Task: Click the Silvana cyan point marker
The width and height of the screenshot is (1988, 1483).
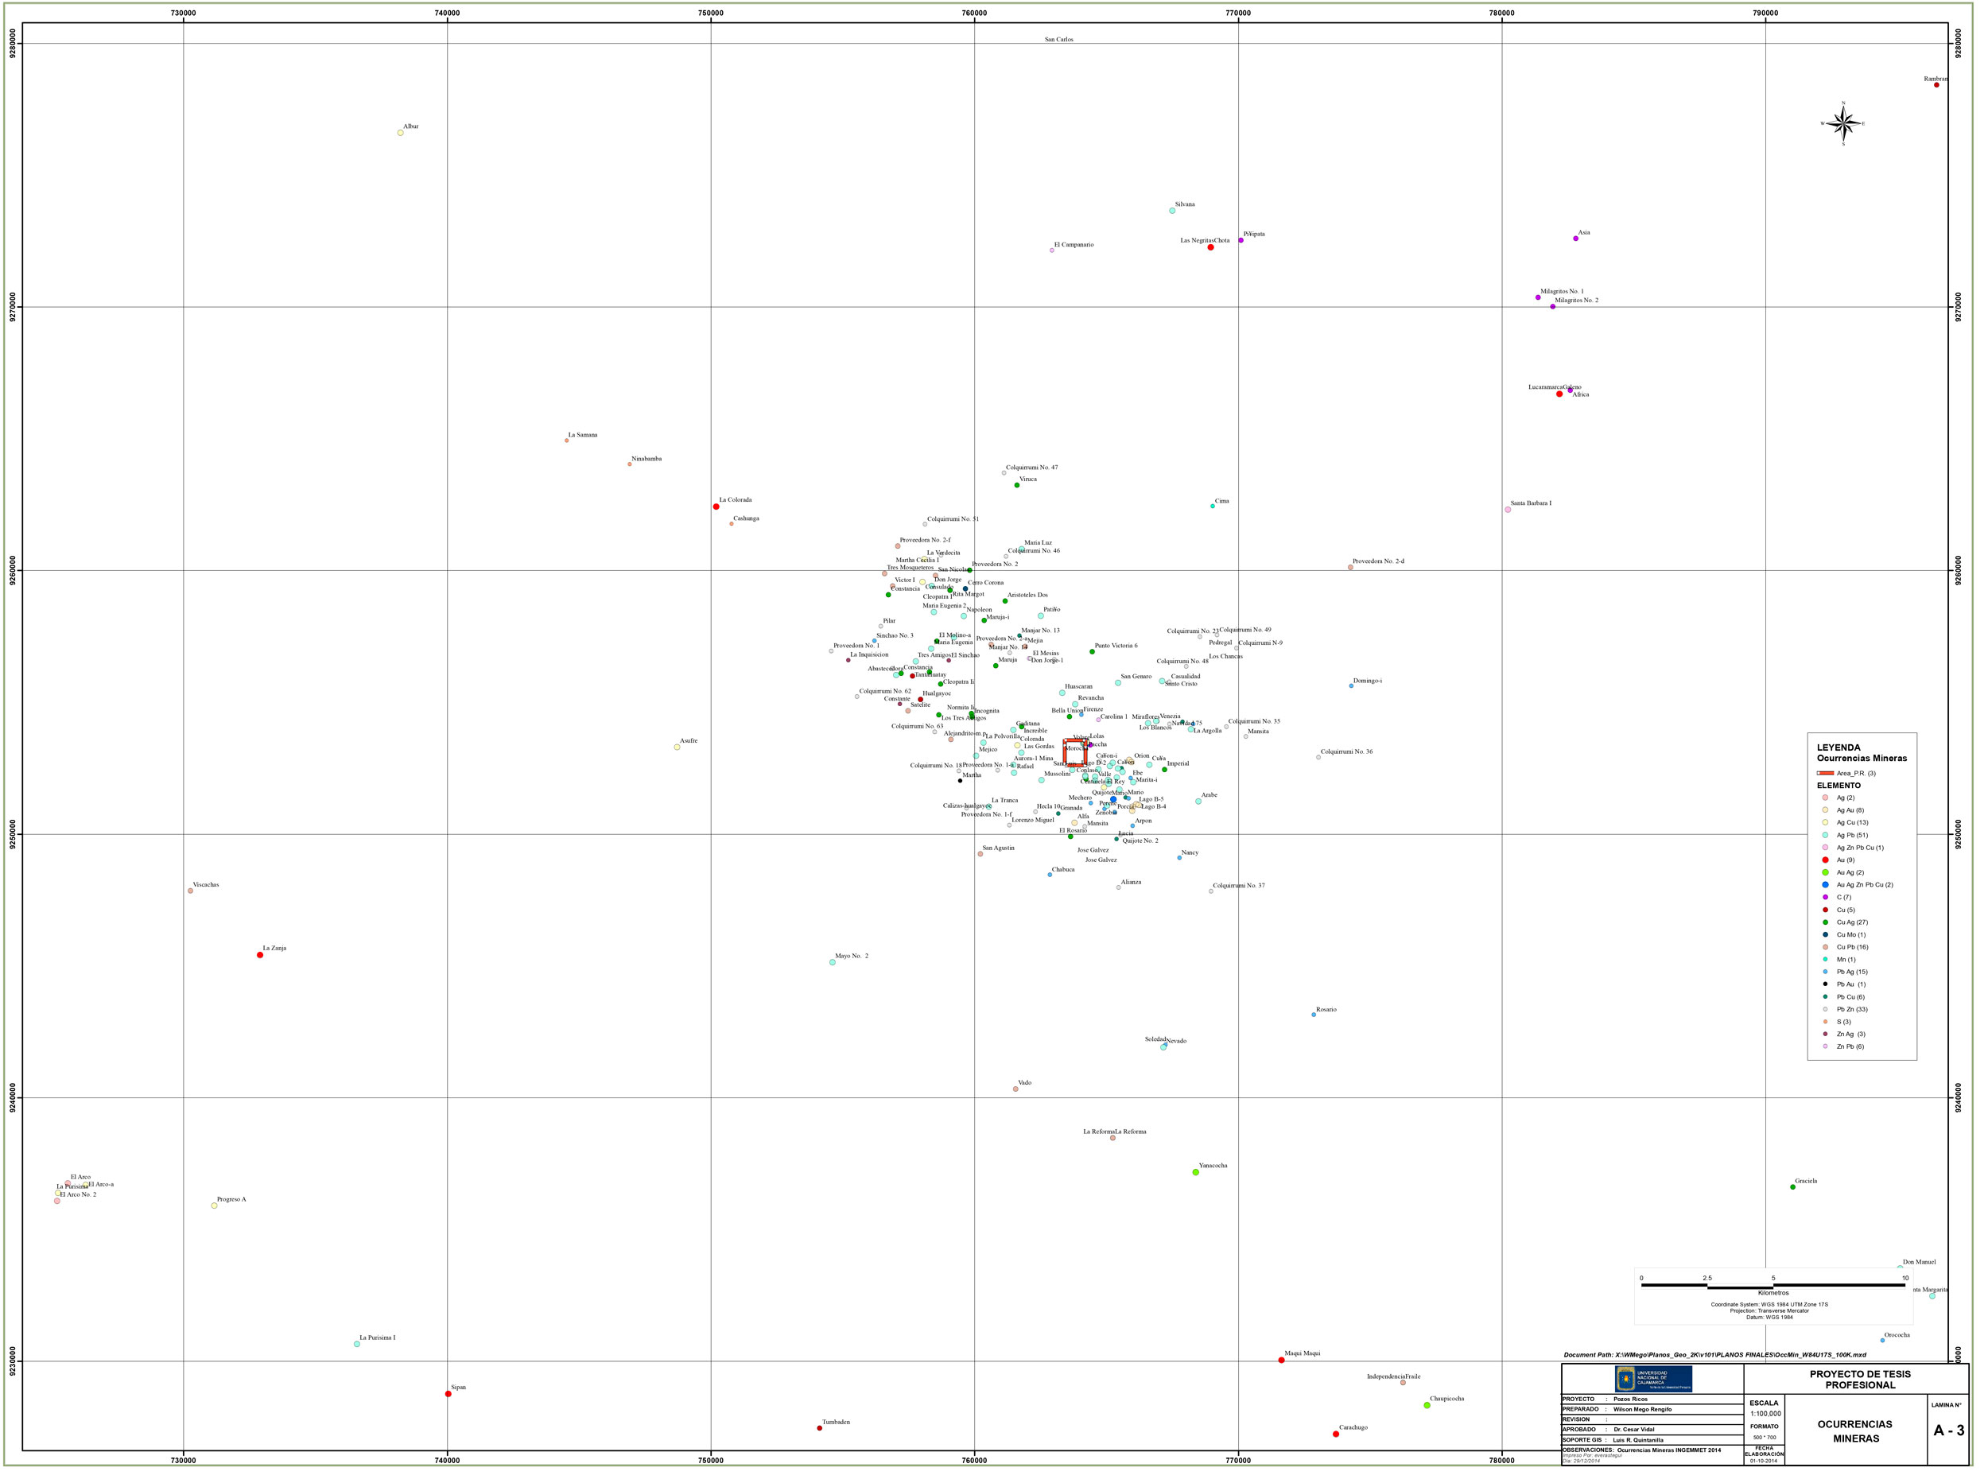Action: [1172, 211]
